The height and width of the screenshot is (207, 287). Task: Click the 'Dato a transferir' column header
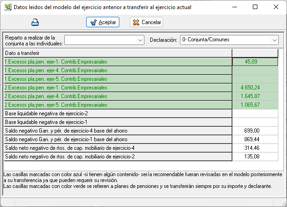(x=118, y=53)
